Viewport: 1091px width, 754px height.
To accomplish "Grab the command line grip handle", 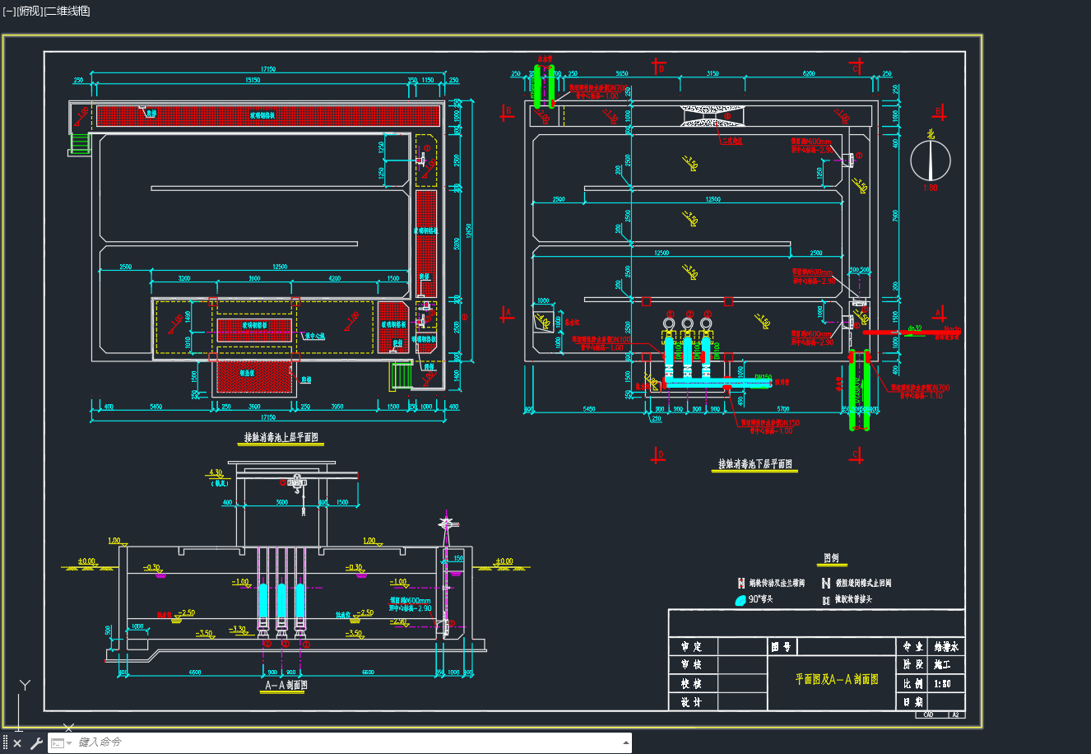I will point(5,743).
